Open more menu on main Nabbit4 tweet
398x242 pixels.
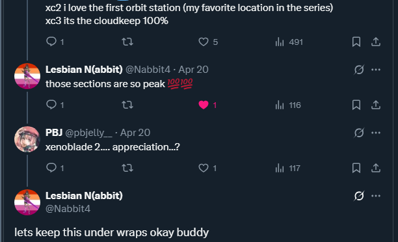(376, 196)
